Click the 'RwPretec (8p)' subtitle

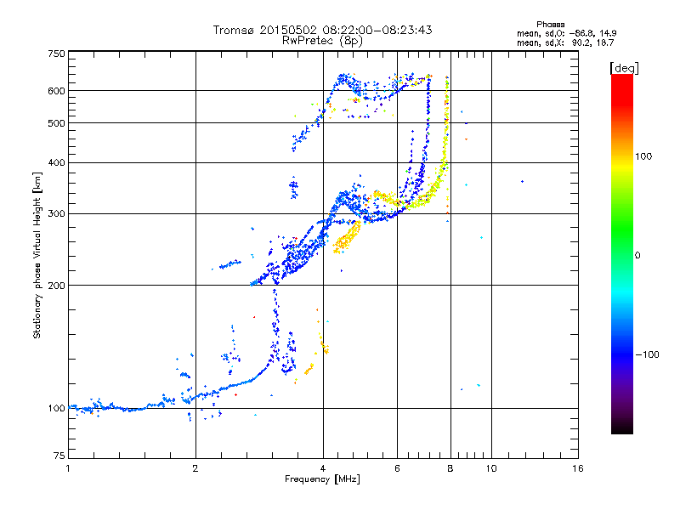point(322,41)
